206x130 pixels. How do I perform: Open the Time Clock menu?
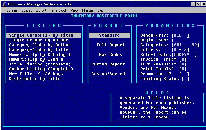59,10
